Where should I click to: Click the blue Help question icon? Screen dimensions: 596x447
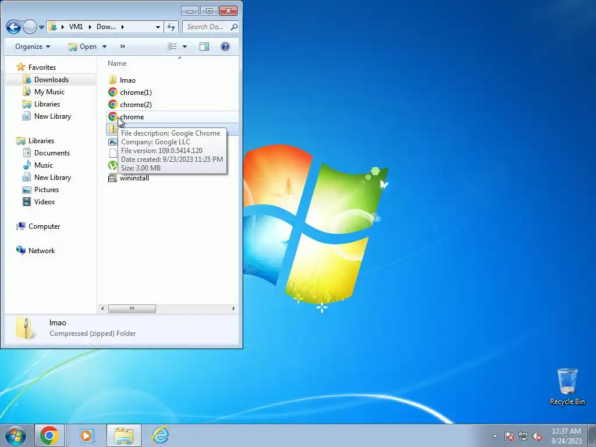tap(225, 47)
